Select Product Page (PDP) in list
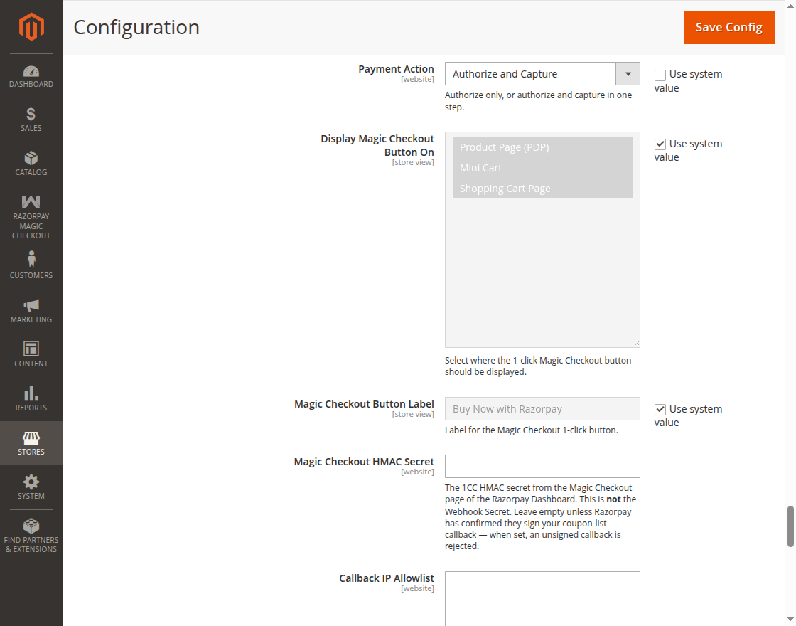This screenshot has height=626, width=796. click(x=542, y=147)
